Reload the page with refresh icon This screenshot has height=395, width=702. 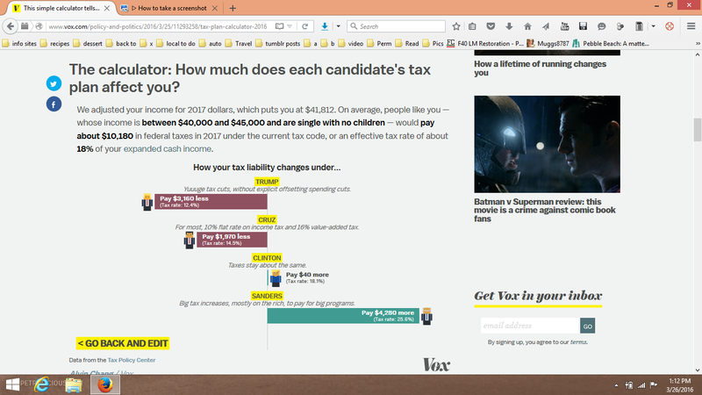[x=304, y=26]
